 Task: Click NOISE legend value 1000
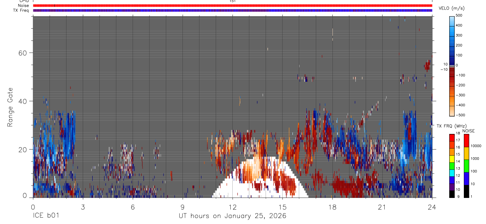pos(474,158)
